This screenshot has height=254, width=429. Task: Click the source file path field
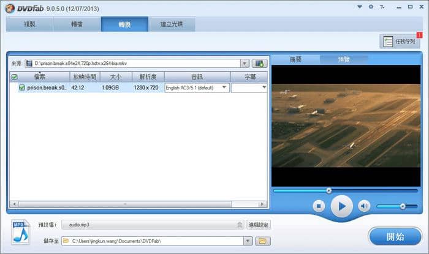click(x=133, y=64)
